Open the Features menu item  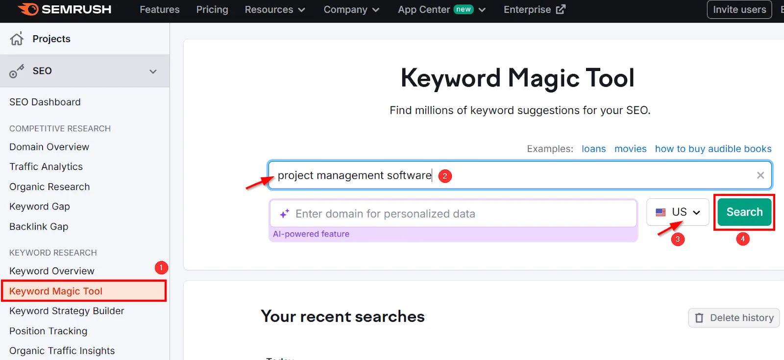tap(160, 9)
